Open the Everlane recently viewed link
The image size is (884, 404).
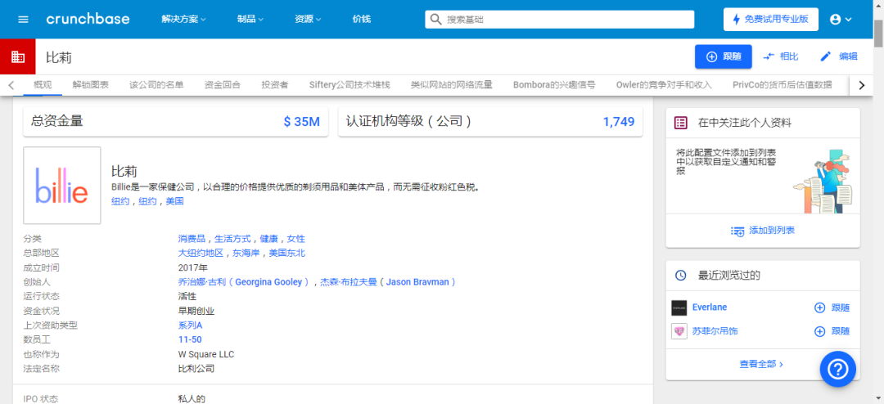click(x=709, y=307)
